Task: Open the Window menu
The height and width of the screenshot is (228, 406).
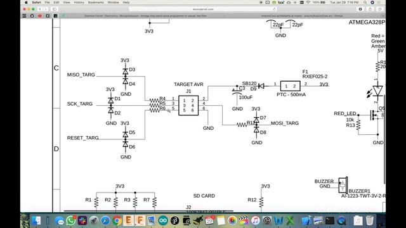Action: coord(113,3)
